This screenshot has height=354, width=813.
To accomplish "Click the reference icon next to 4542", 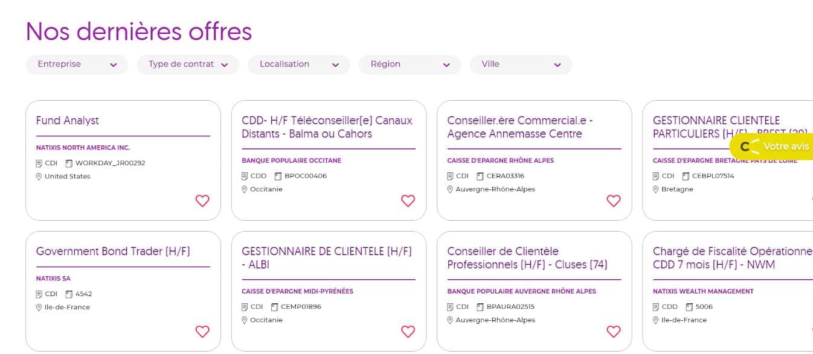I will (69, 294).
